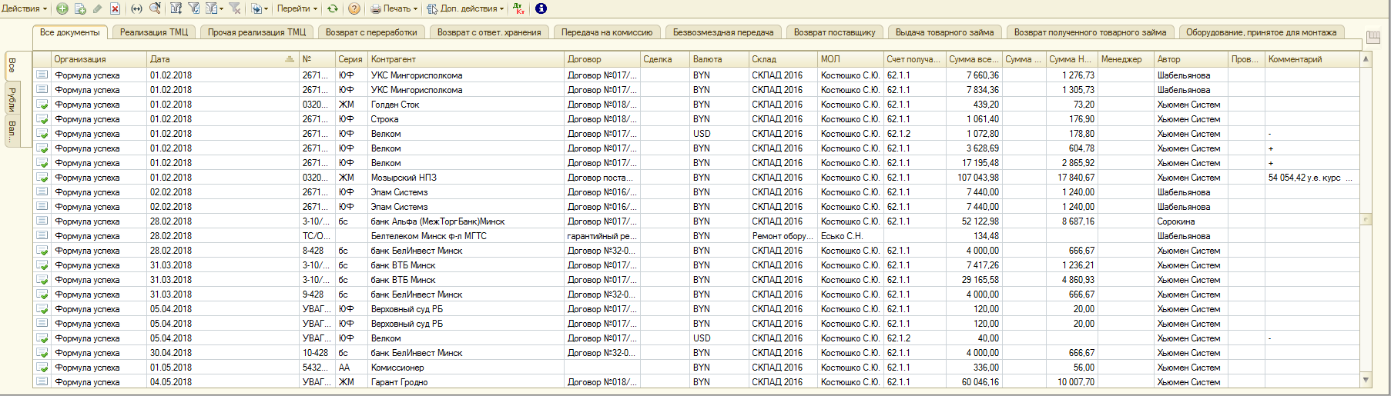This screenshot has height=396, width=1391.
Task: Click the Дт/Кт postings icon
Action: click(x=518, y=8)
